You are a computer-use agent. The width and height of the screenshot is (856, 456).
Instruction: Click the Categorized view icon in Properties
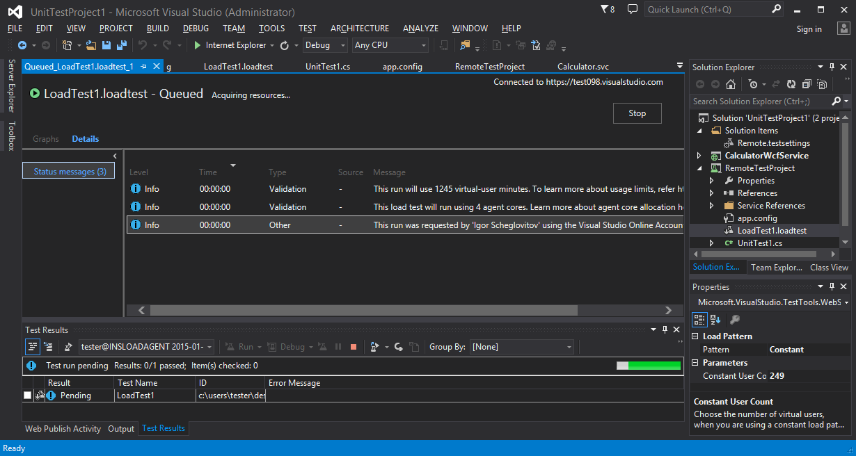[699, 320]
